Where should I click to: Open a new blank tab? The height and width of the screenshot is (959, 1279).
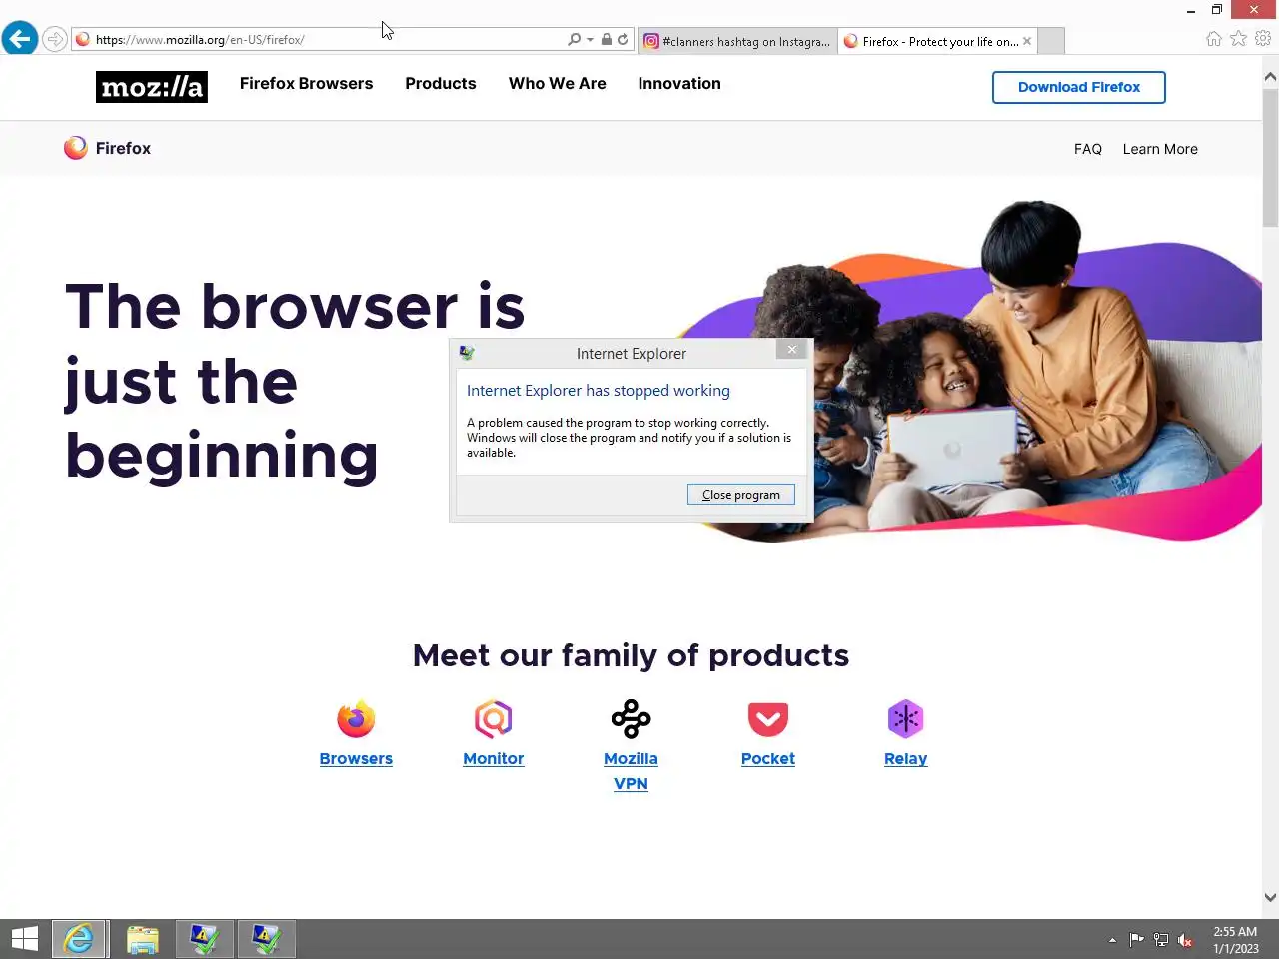(x=1051, y=41)
